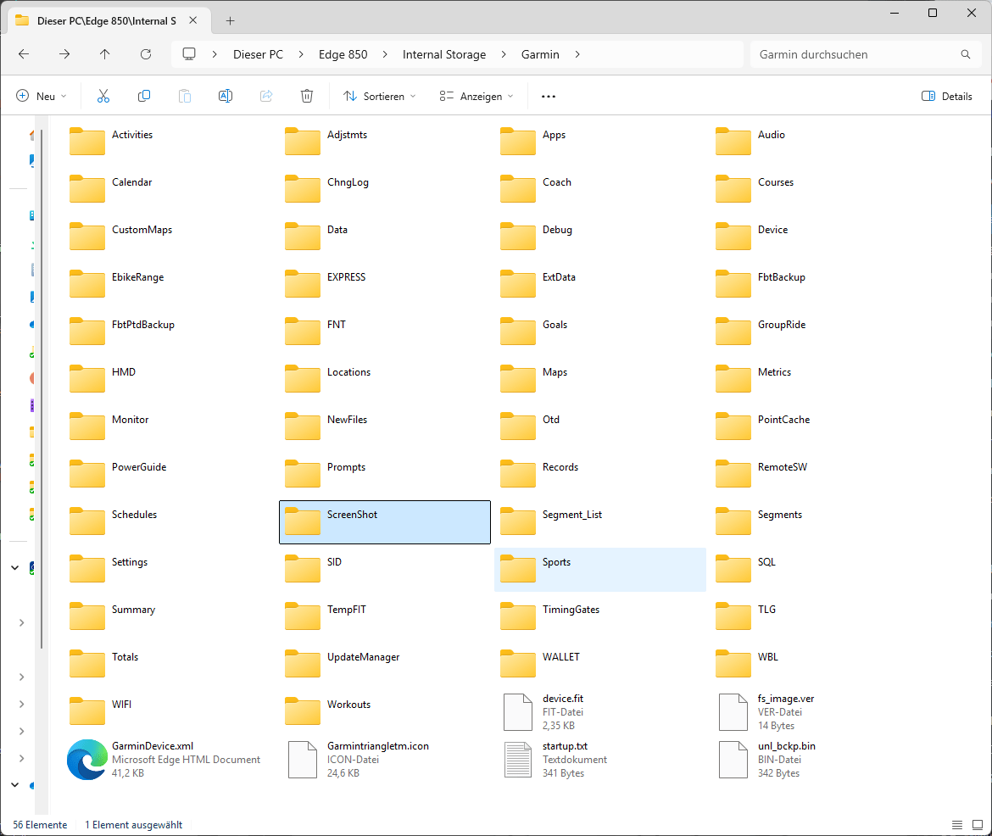Switch to large icons view in status bar
The image size is (992, 836).
978,825
